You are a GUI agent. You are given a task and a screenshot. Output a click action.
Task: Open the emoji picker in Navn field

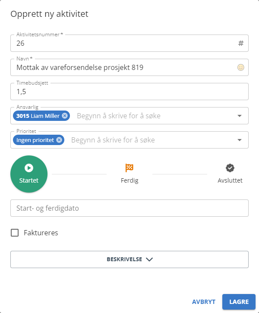240,67
